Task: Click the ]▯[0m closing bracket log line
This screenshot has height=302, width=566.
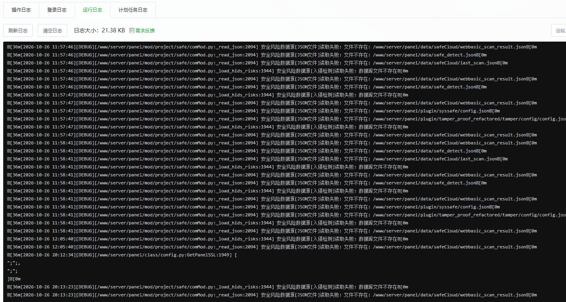Action: point(14,279)
